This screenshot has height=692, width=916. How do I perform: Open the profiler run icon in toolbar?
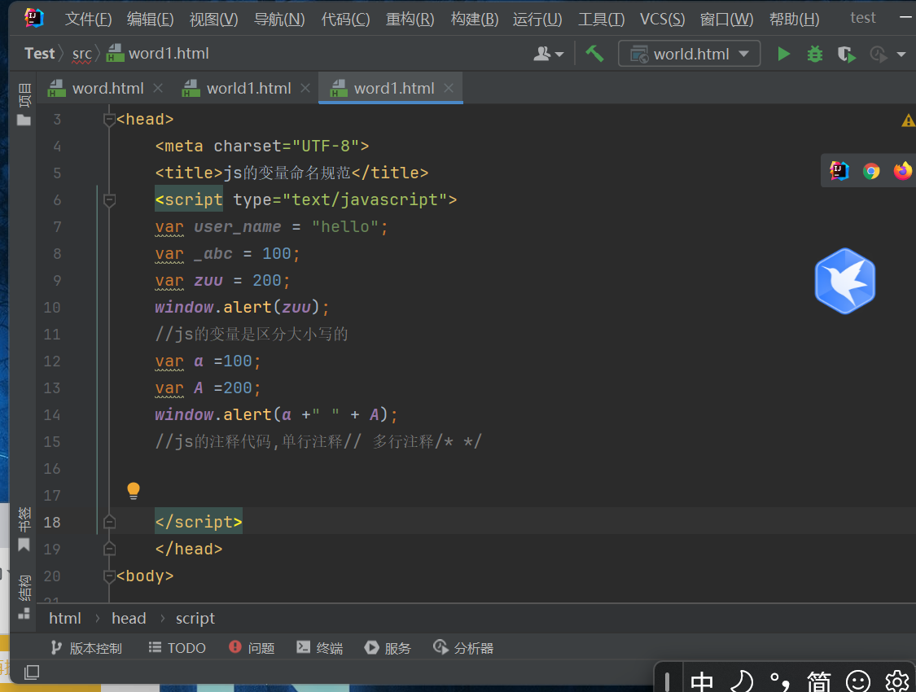(878, 55)
